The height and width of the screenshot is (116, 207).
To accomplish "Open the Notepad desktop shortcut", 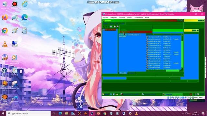I will click(x=15, y=17).
